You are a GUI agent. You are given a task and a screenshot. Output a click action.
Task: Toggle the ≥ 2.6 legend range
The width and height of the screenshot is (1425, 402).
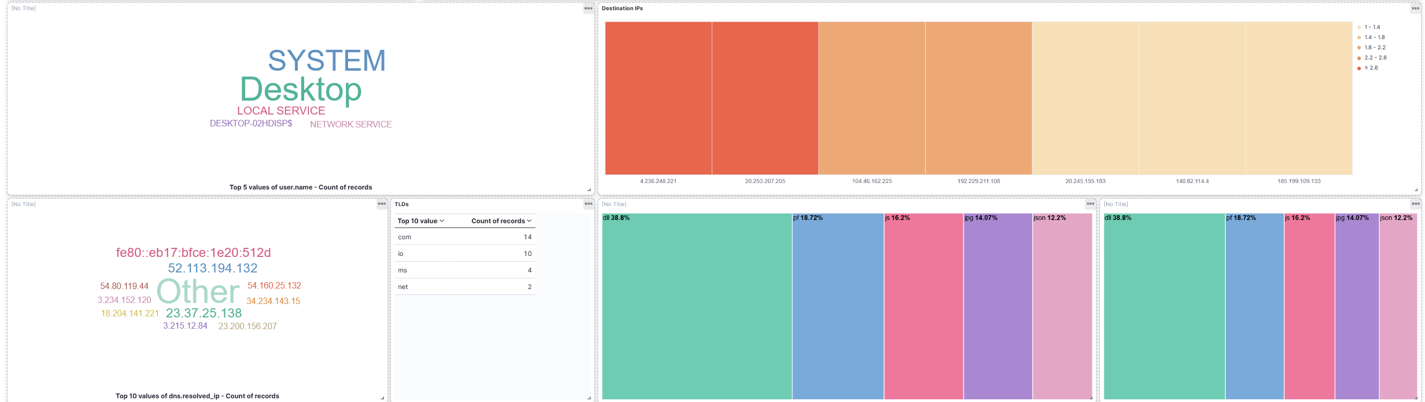click(x=1371, y=68)
